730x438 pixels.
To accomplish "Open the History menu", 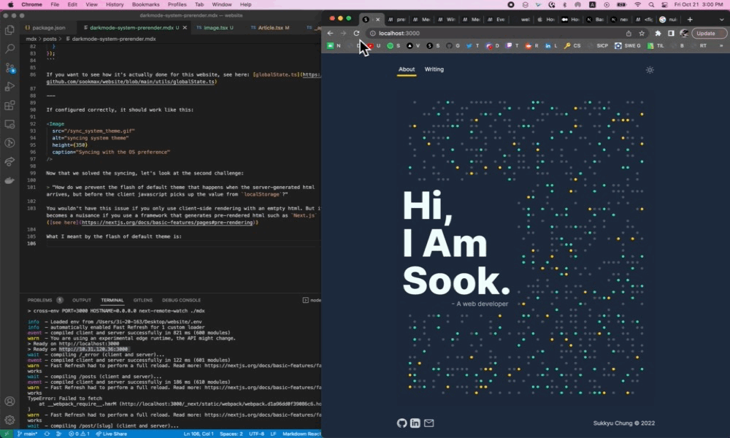I will click(115, 4).
